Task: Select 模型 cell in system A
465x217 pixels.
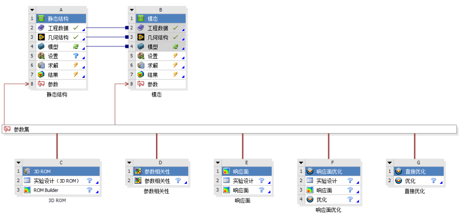Action: (62, 47)
